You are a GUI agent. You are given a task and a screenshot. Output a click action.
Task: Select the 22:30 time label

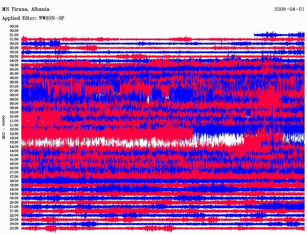click(14, 220)
